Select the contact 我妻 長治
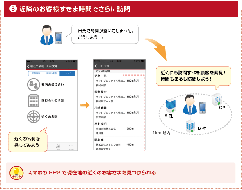Viewport: 242px width, 190px height. click(x=100, y=92)
